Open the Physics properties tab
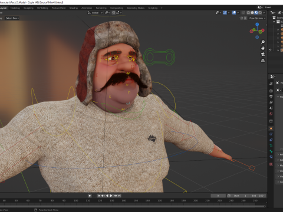 point(271,134)
